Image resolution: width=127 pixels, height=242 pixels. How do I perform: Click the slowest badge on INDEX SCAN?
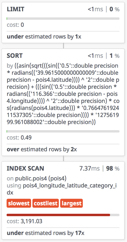pos(19,203)
